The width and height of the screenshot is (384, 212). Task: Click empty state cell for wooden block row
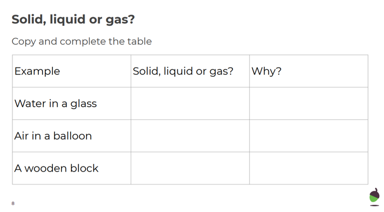coord(190,168)
